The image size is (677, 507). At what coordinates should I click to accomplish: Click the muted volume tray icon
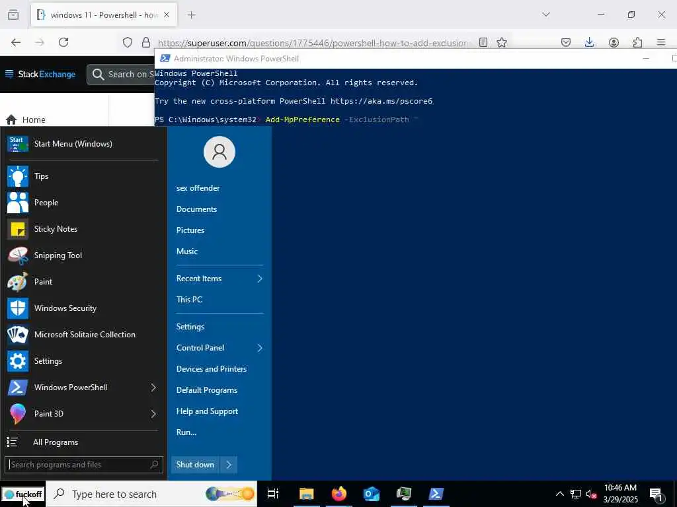click(591, 494)
